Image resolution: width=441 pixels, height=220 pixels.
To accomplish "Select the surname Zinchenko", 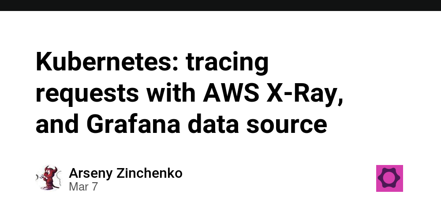I will click(x=149, y=173).
